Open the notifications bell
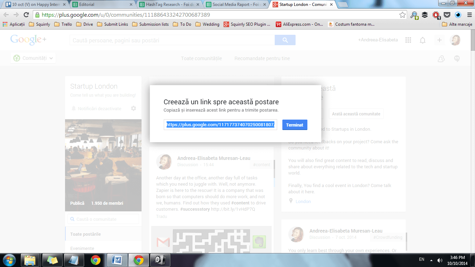 [423, 40]
